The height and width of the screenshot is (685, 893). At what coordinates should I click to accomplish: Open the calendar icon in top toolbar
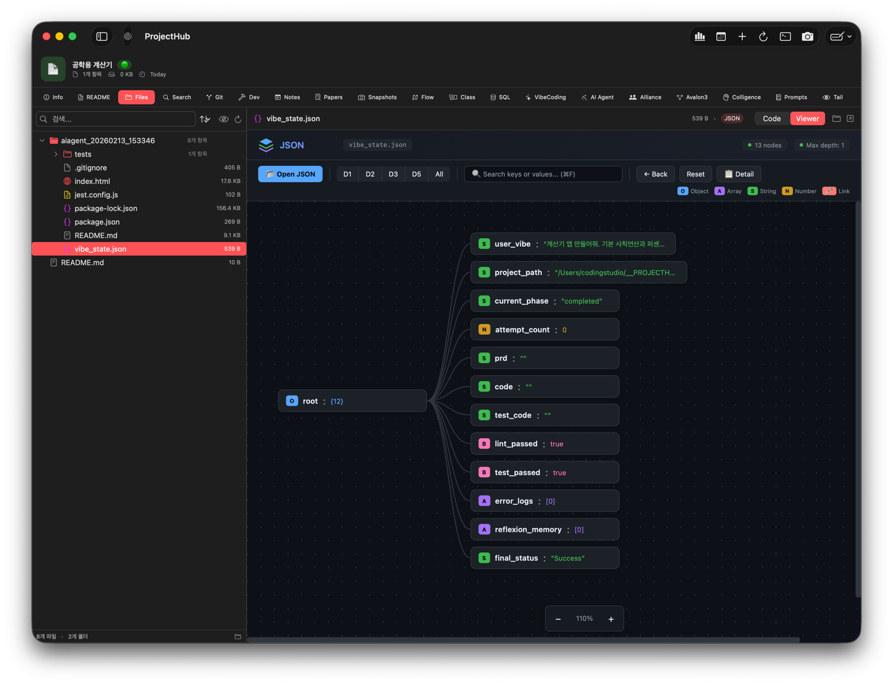(721, 37)
